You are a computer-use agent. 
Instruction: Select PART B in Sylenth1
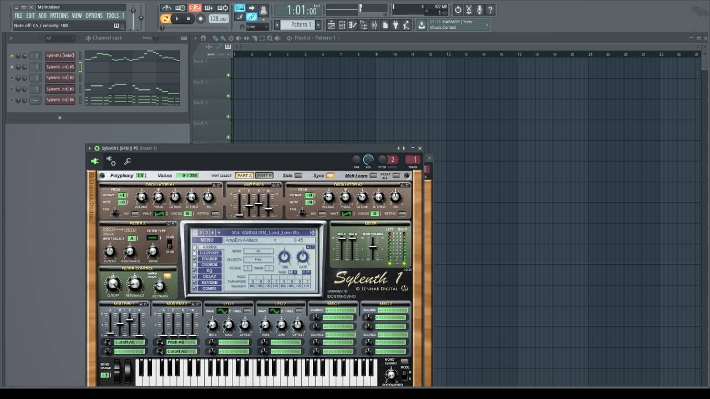(x=264, y=176)
